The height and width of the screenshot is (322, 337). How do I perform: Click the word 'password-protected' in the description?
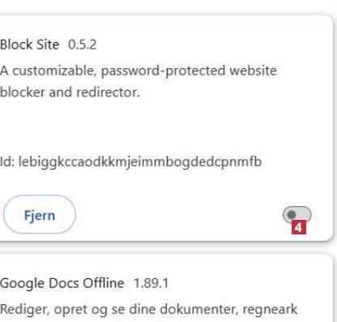pos(164,71)
